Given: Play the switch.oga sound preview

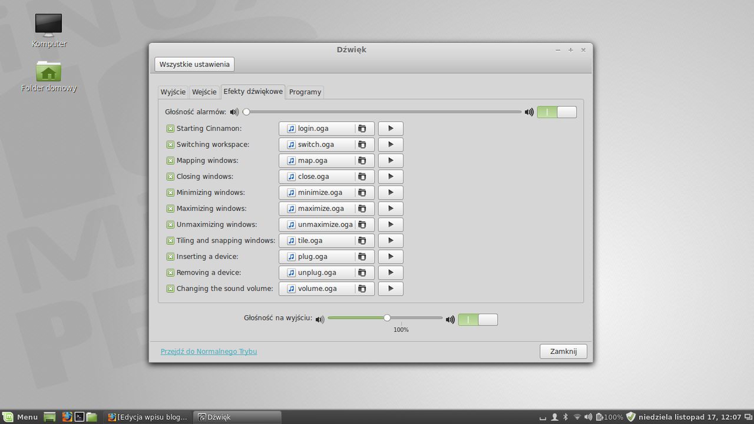Looking at the screenshot, I should [391, 144].
